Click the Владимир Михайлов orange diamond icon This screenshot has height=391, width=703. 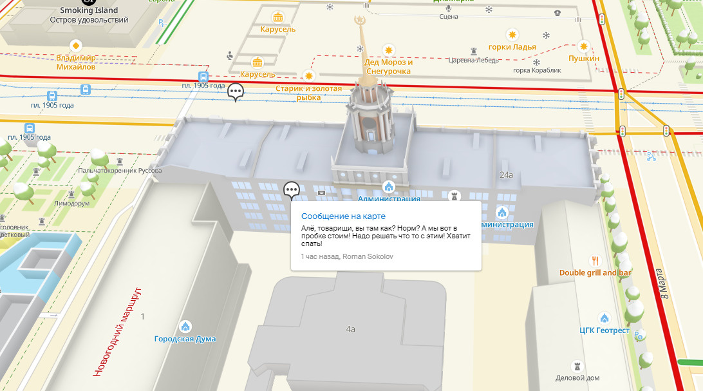(76, 45)
